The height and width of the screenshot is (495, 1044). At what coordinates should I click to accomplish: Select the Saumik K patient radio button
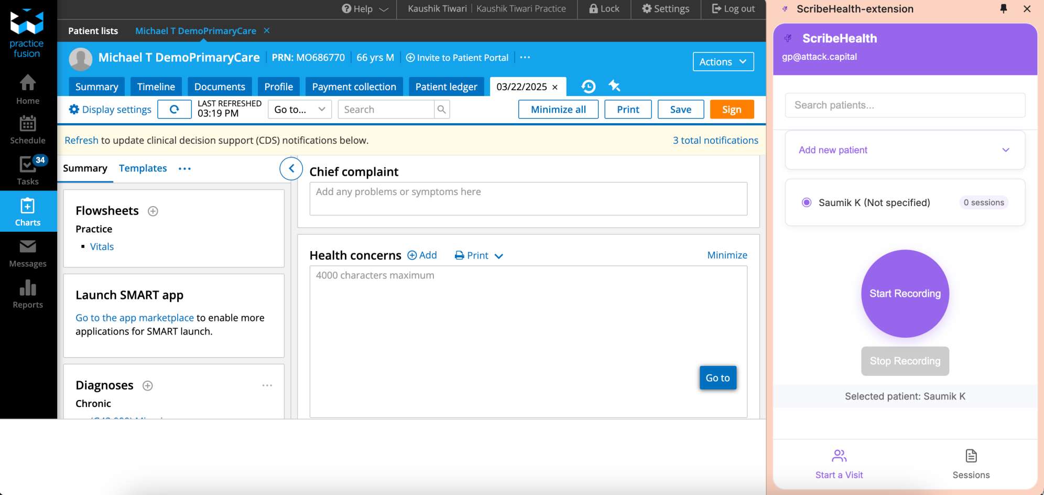click(807, 202)
